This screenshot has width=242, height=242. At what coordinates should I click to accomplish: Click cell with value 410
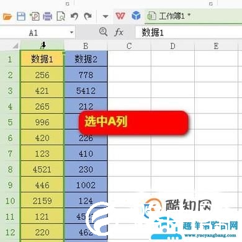[x=86, y=153]
